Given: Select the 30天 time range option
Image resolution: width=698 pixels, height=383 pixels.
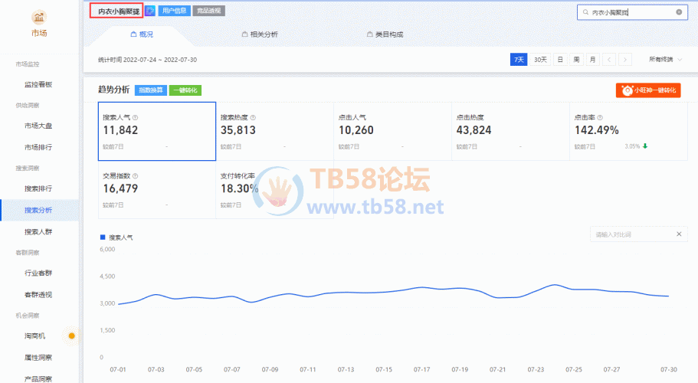Looking at the screenshot, I should [x=539, y=59].
